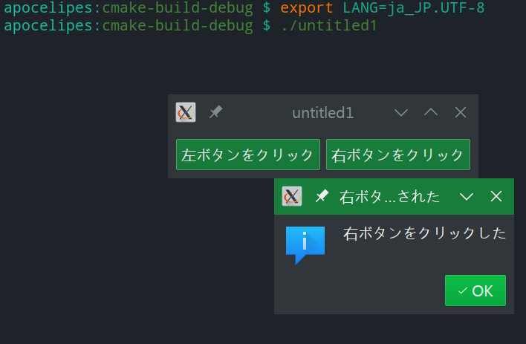This screenshot has height=344, width=526.
Task: Close the 右ボタ…された dialog
Action: coord(496,196)
